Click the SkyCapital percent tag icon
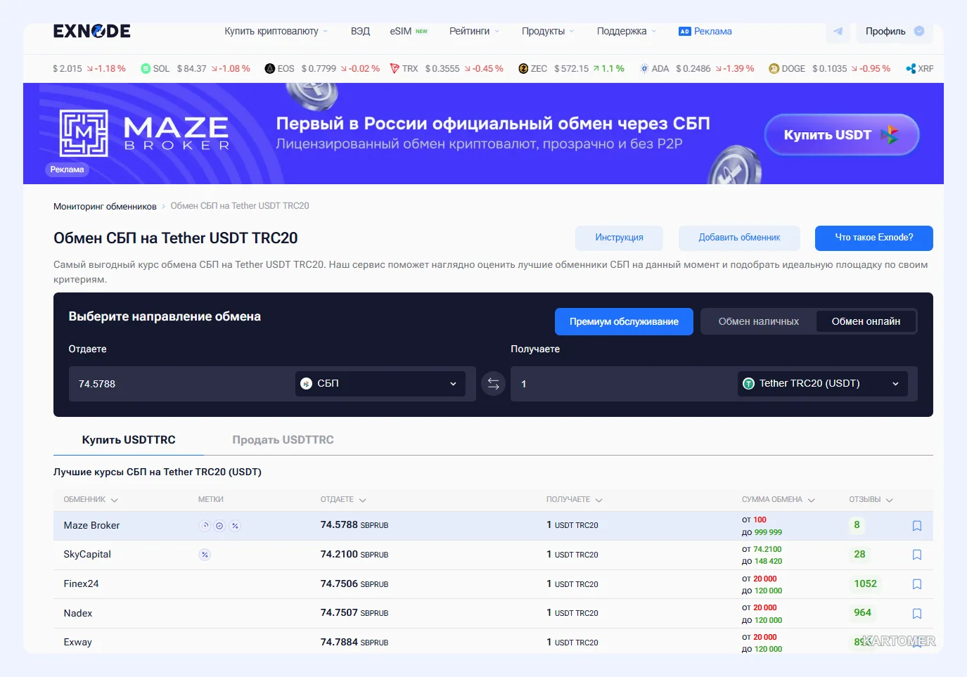Viewport: 967px width, 677px height. coord(205,555)
